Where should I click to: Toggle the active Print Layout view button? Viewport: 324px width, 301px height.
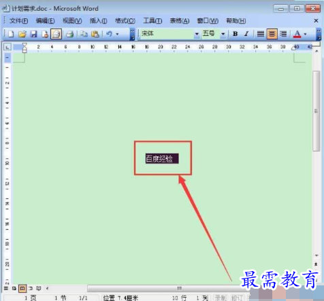point(22,288)
